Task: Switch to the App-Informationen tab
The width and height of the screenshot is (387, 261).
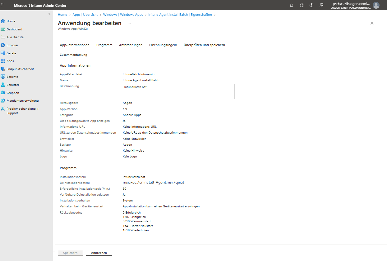Action: pyautogui.click(x=75, y=45)
